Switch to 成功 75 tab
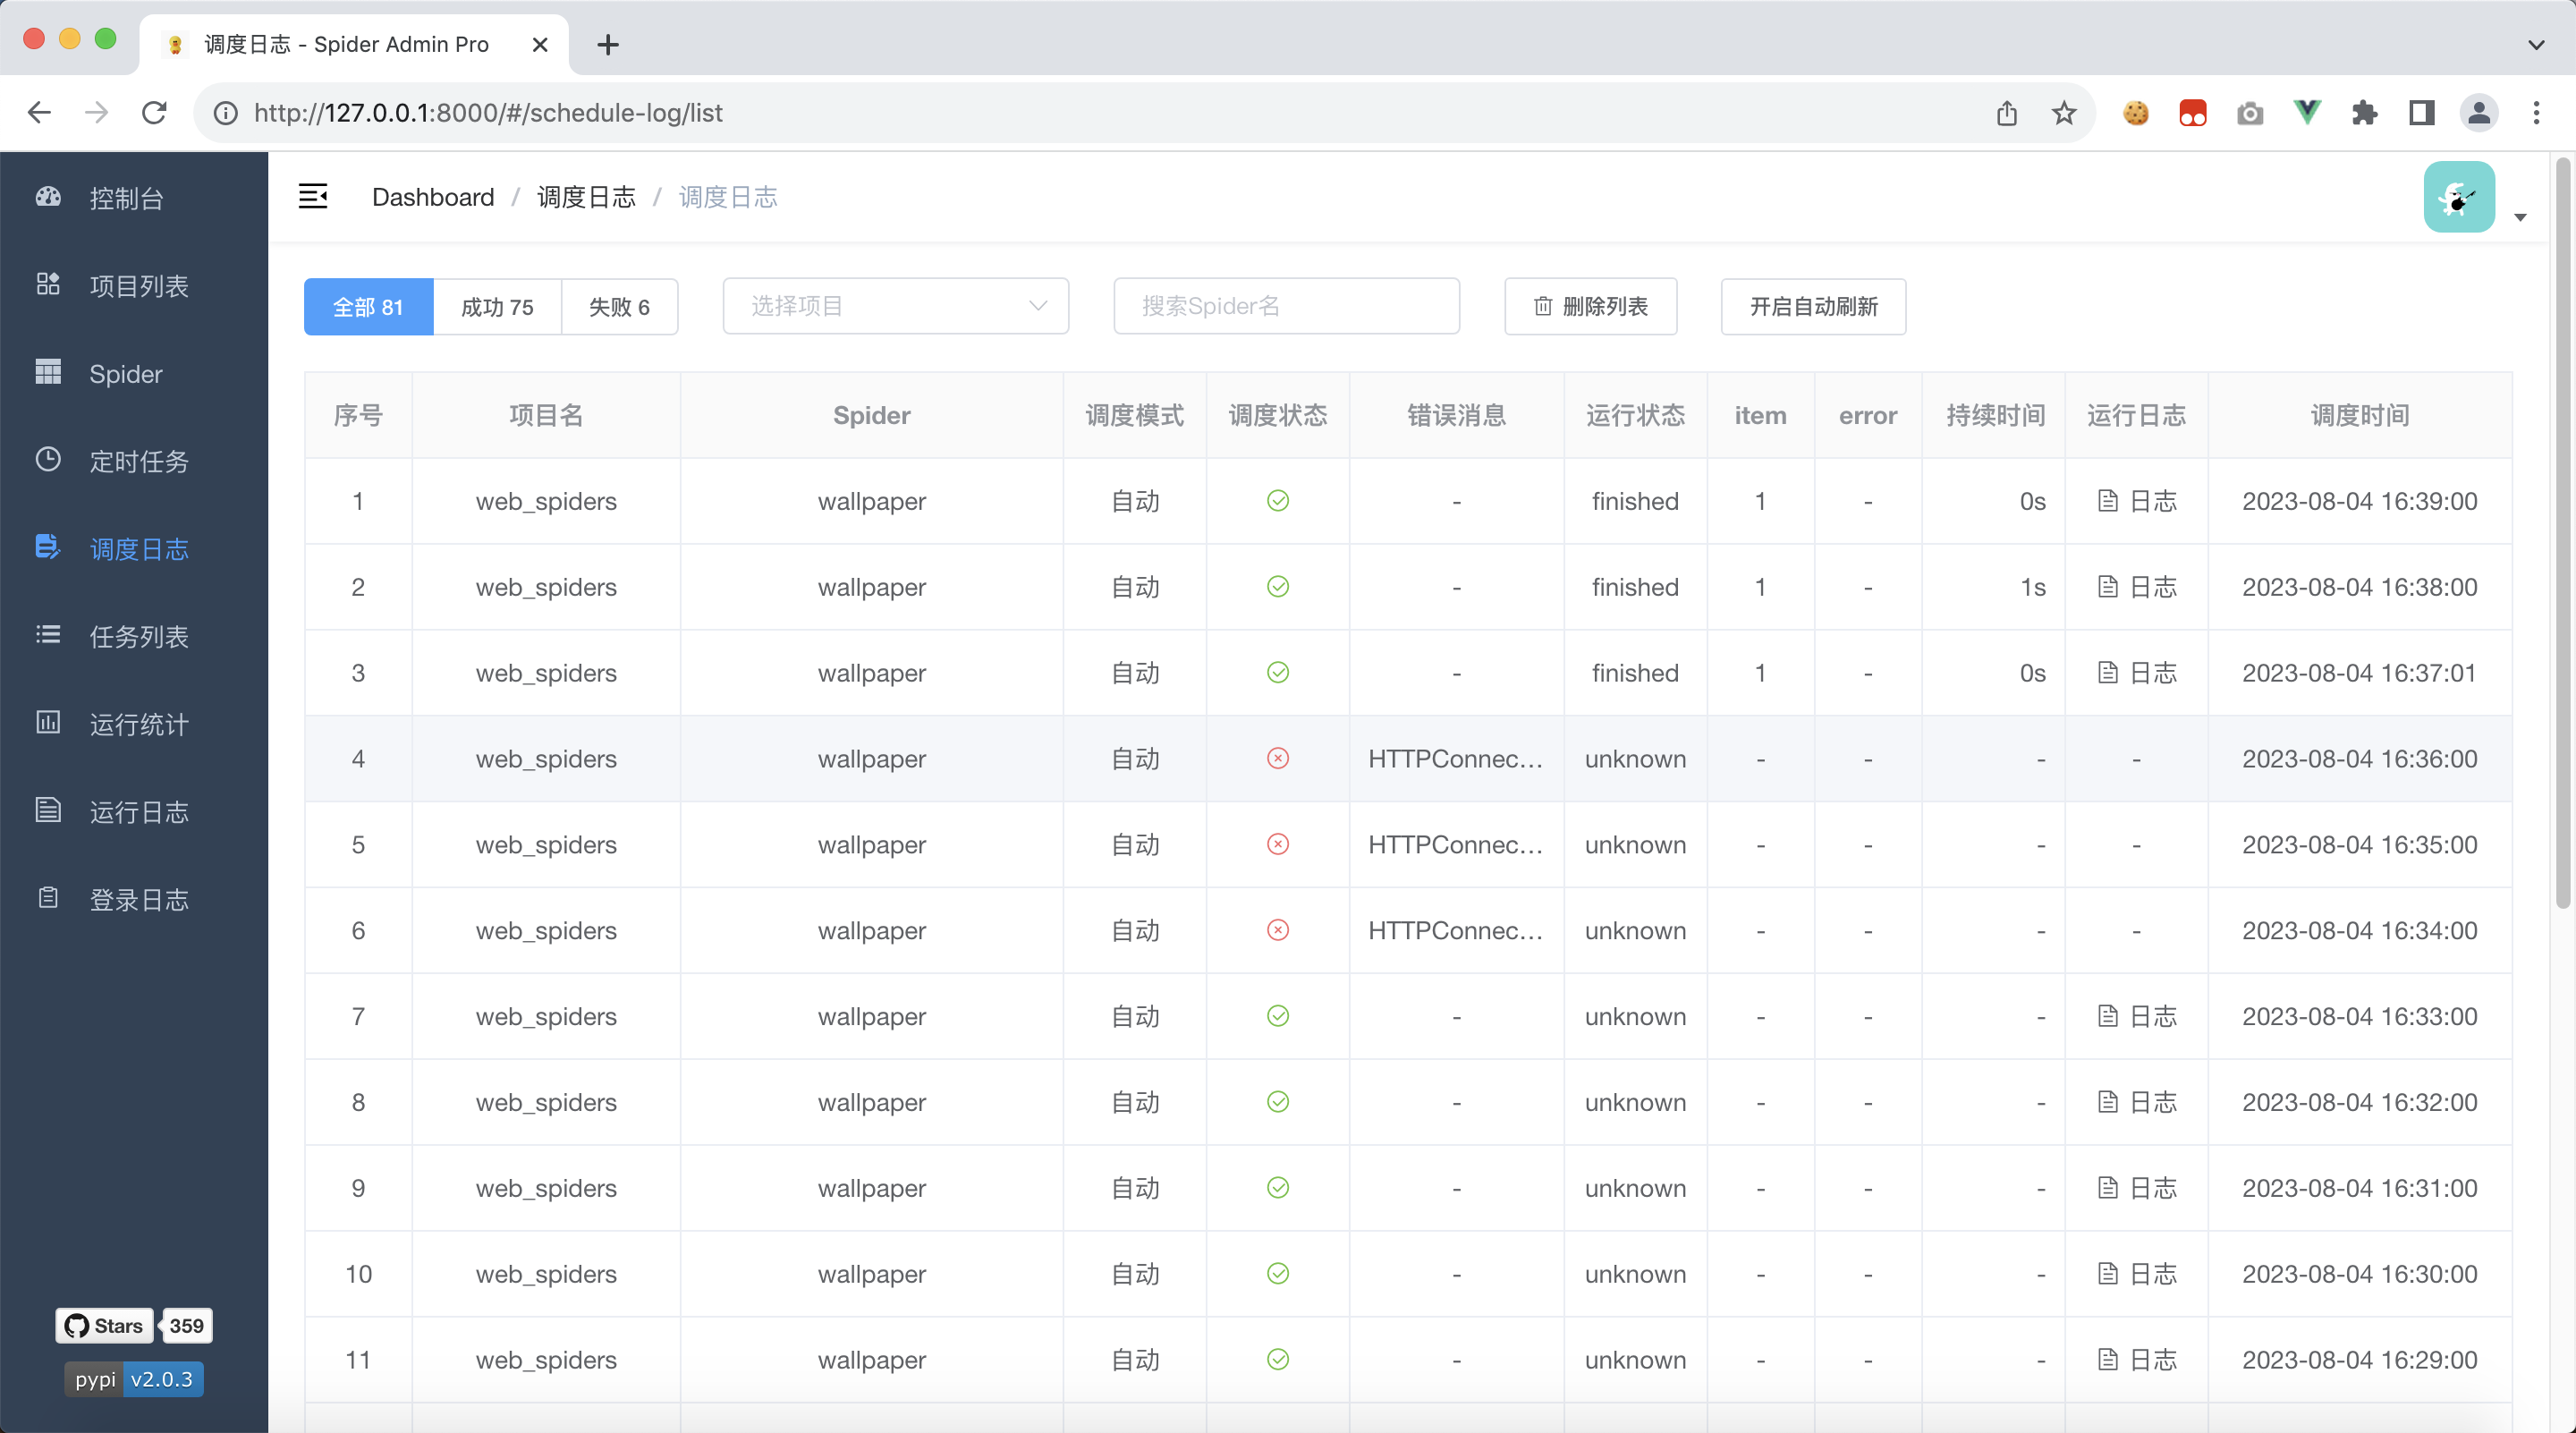Screen dimensions: 2576x1433 pyautogui.click(x=497, y=305)
